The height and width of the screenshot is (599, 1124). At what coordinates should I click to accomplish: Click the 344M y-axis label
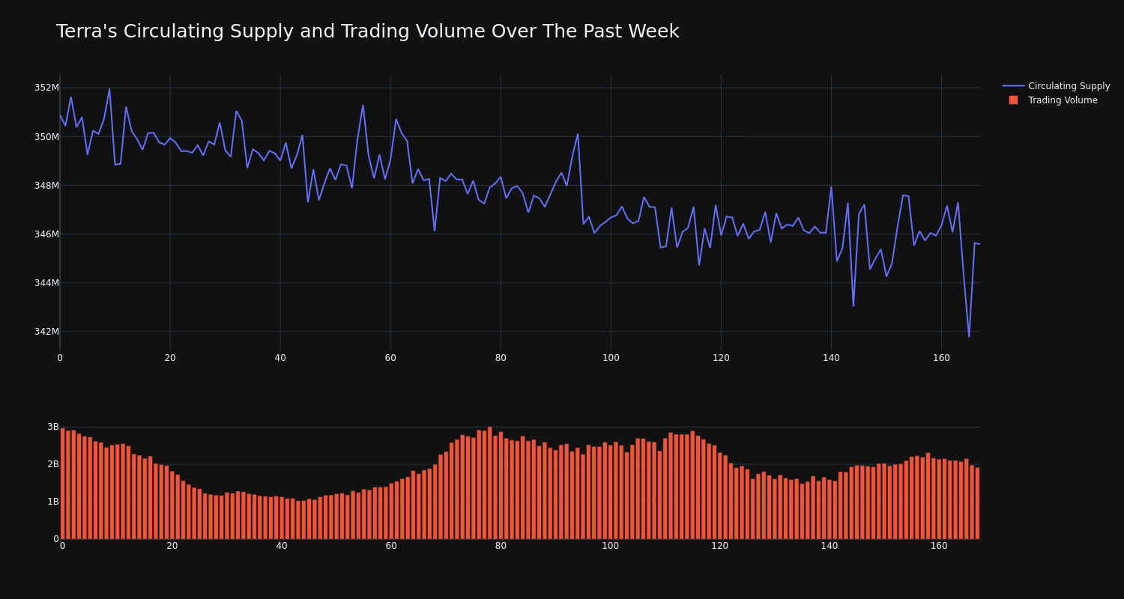(46, 283)
